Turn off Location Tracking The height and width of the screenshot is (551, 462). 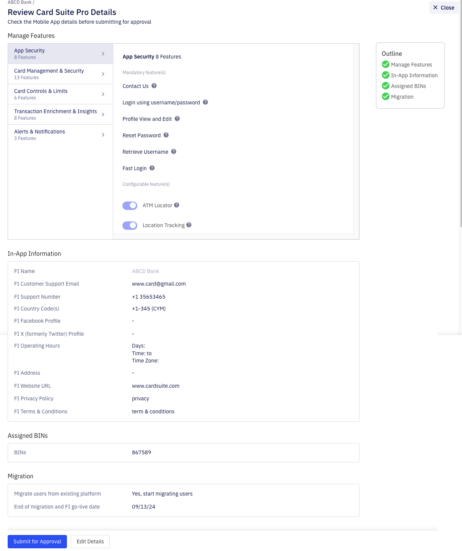(x=130, y=225)
